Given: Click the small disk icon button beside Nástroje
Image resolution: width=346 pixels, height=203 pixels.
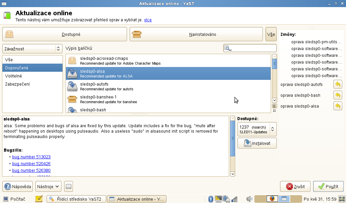Looking at the screenshot, I should pos(69,186).
